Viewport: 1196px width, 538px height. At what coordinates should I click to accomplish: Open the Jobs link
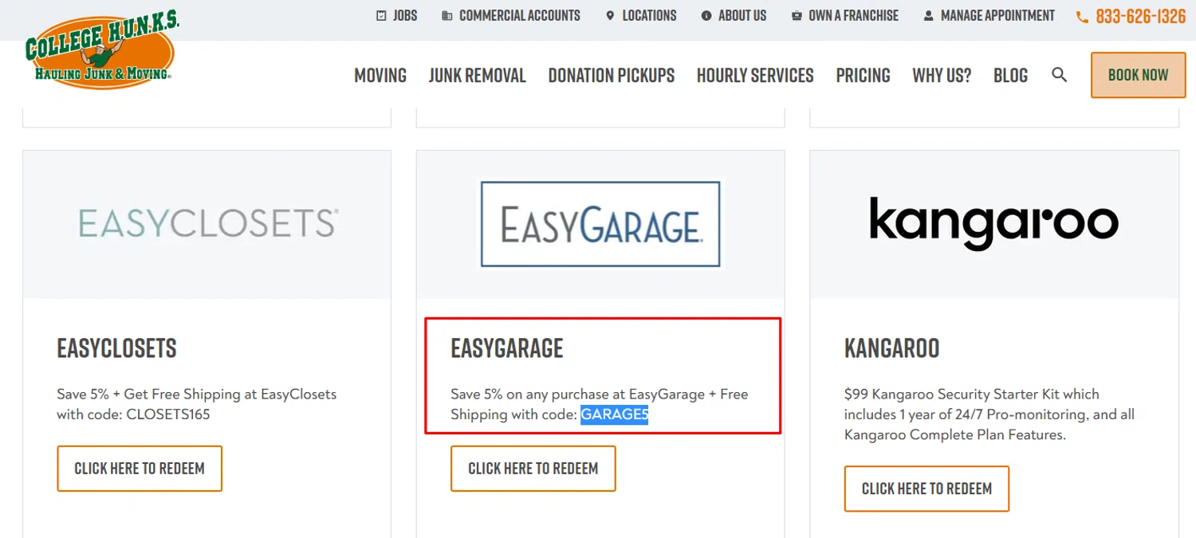click(405, 15)
